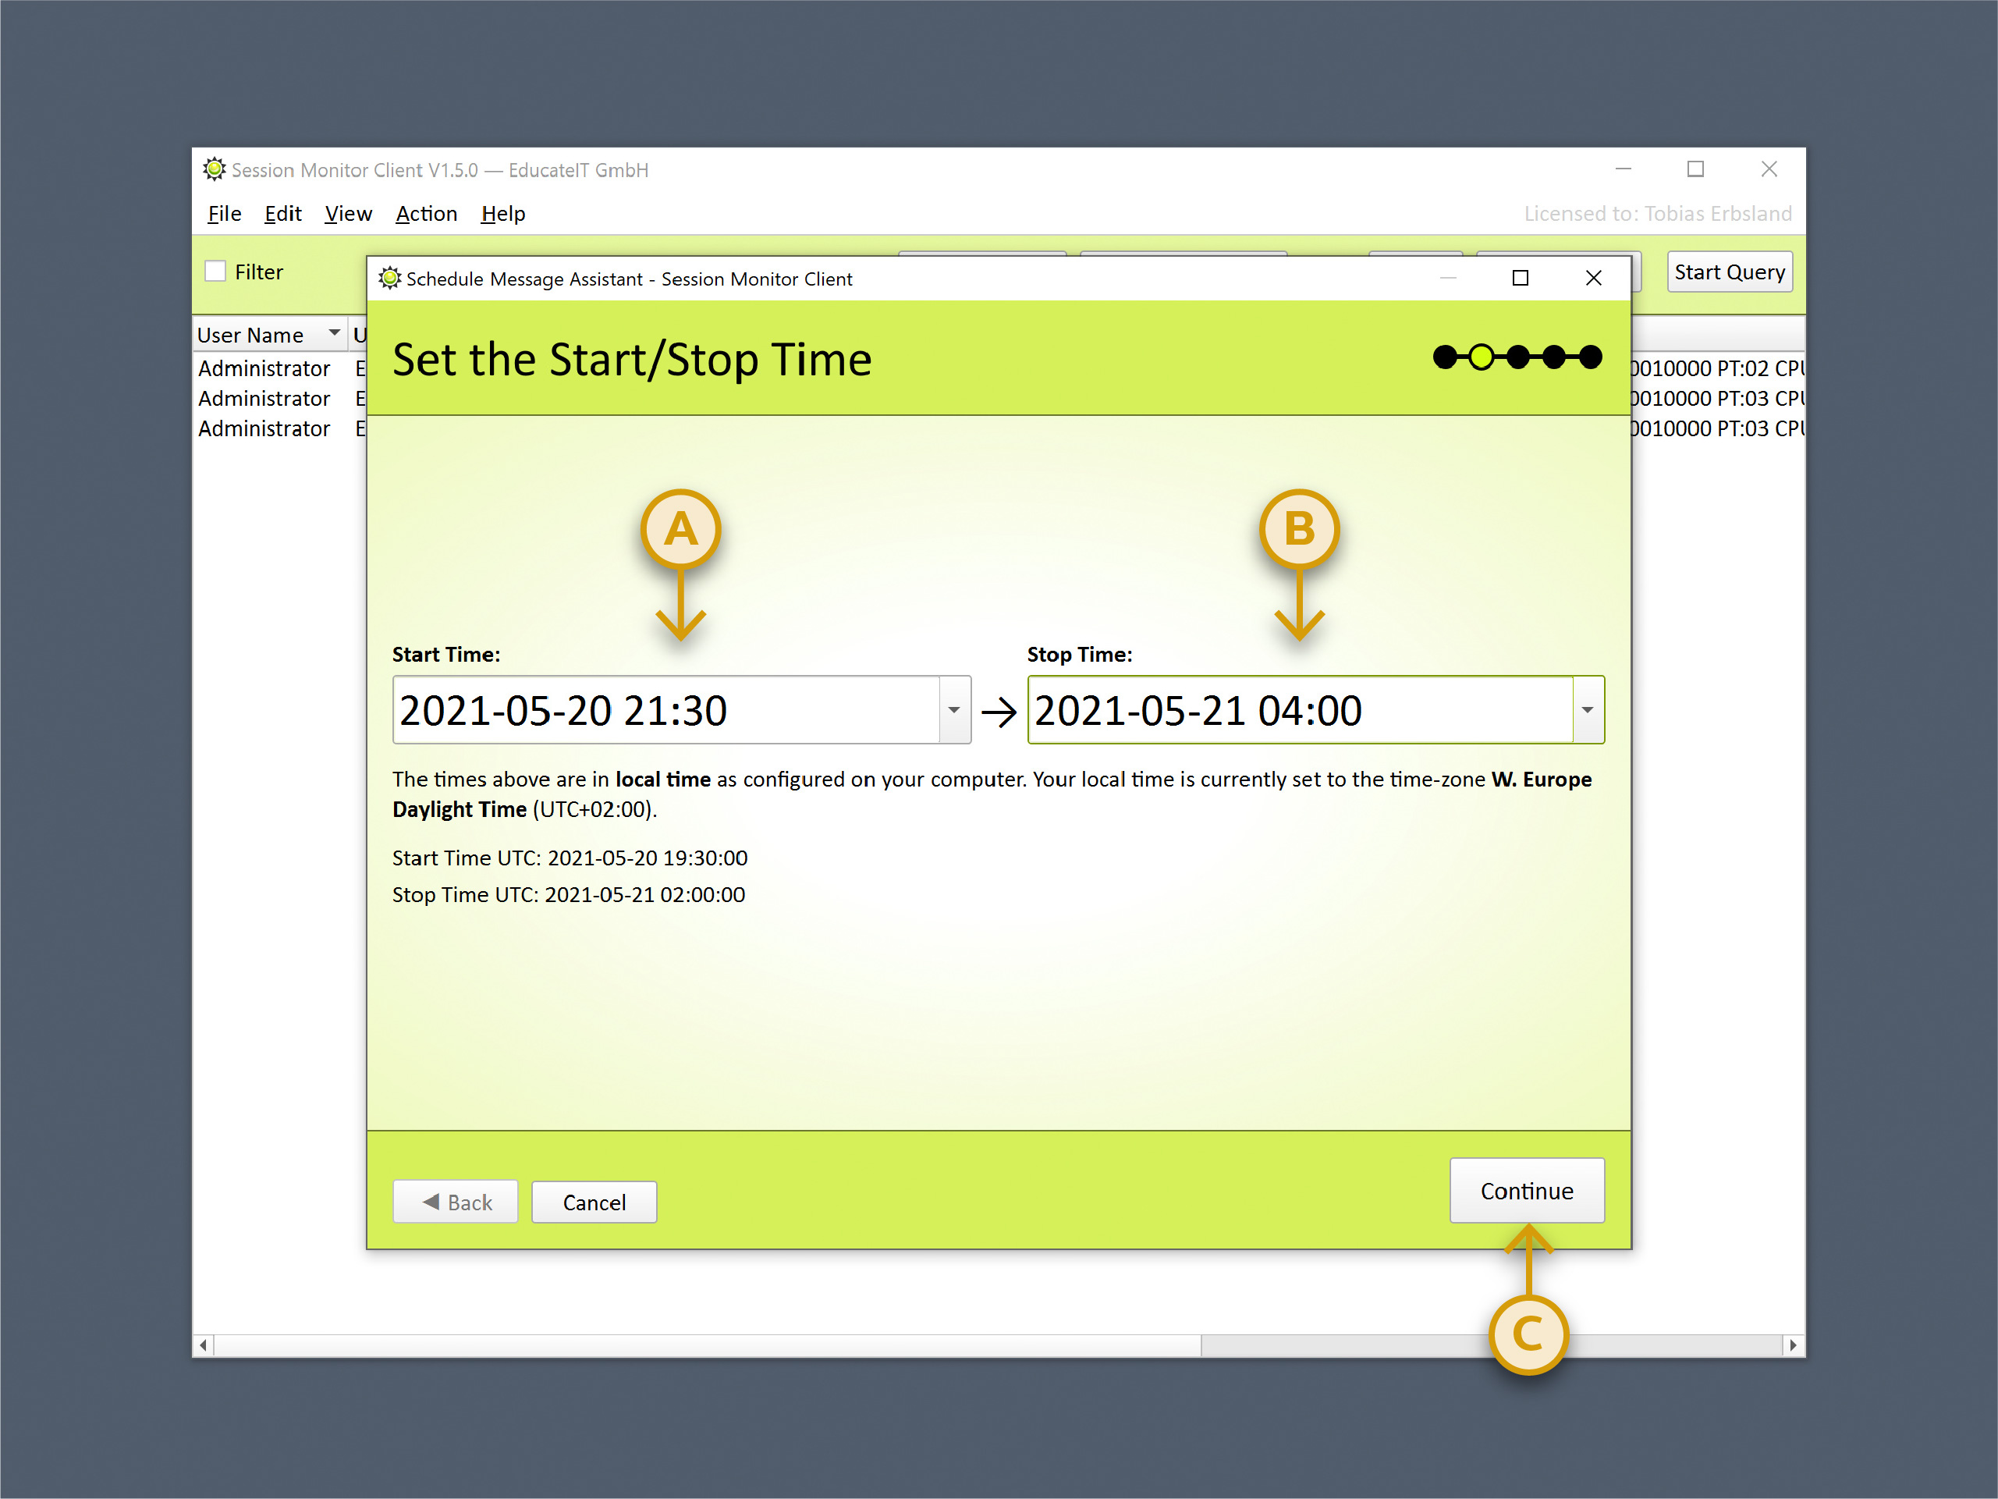Viewport: 1998px width, 1499px height.
Task: Open the User Name column sort dropdown
Action: pos(334,333)
